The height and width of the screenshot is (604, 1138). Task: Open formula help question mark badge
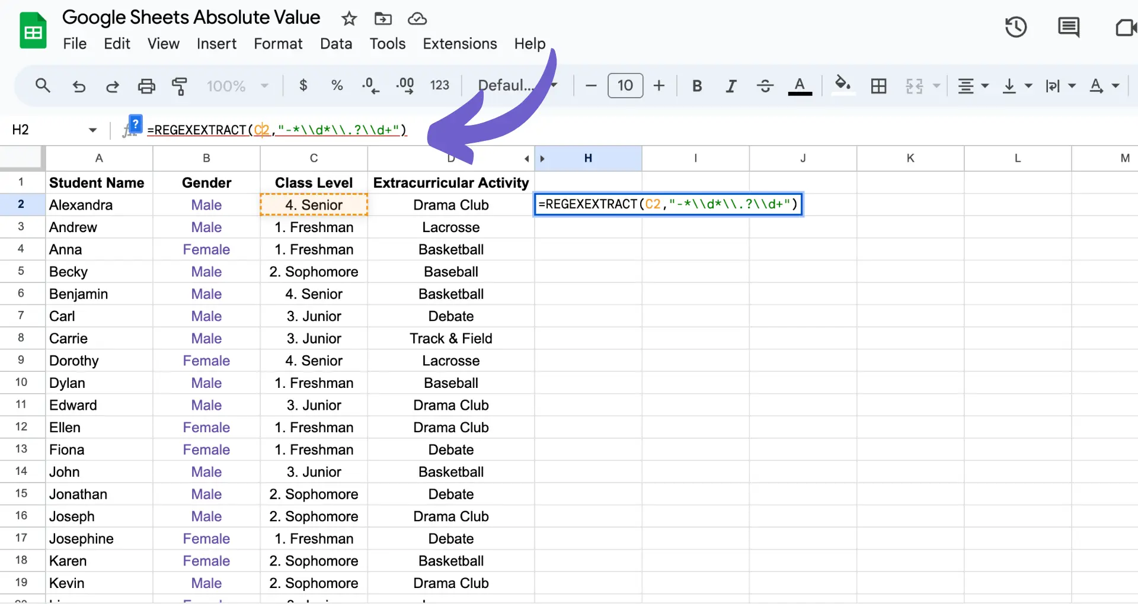(x=135, y=124)
